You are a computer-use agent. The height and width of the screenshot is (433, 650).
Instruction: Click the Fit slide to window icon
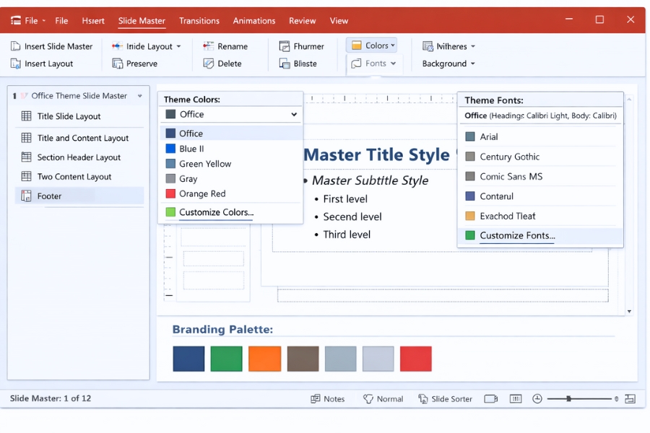[x=631, y=398]
